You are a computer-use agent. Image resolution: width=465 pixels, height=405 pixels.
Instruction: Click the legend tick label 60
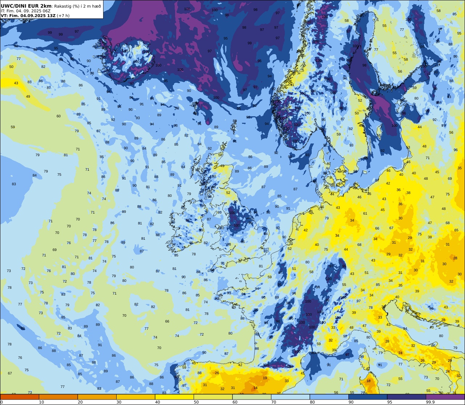click(x=235, y=402)
